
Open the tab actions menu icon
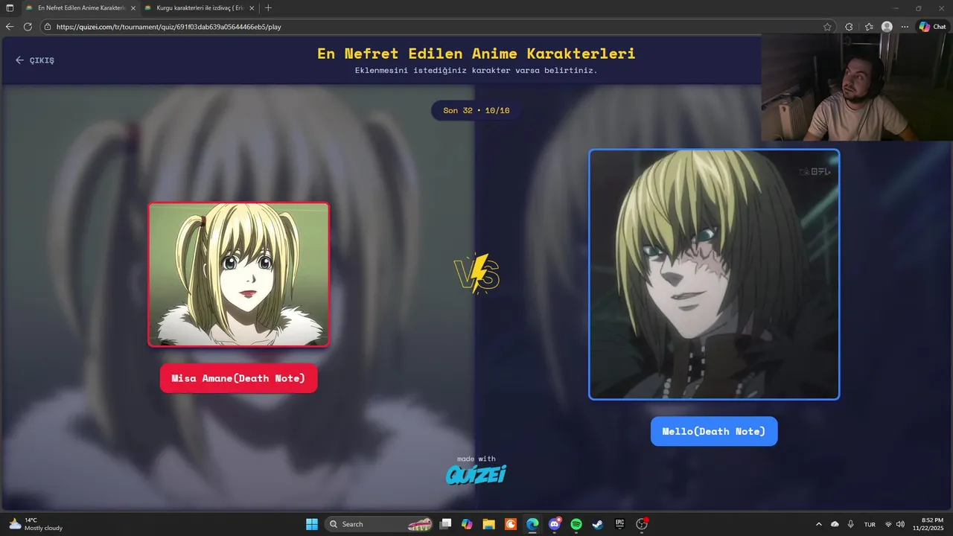tap(10, 7)
